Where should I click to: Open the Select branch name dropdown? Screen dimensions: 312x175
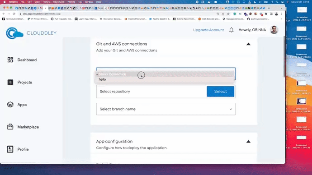166,109
